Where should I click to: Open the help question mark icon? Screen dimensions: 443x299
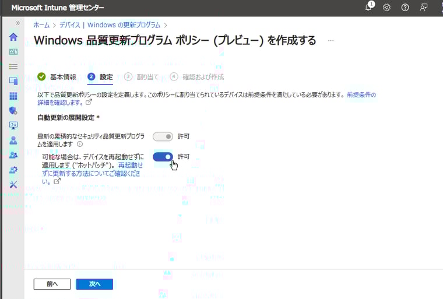(x=405, y=8)
